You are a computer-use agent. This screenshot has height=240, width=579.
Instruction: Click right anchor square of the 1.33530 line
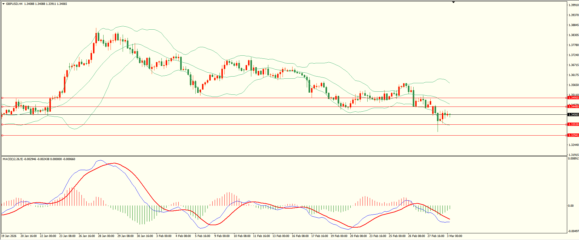[x=566, y=124]
